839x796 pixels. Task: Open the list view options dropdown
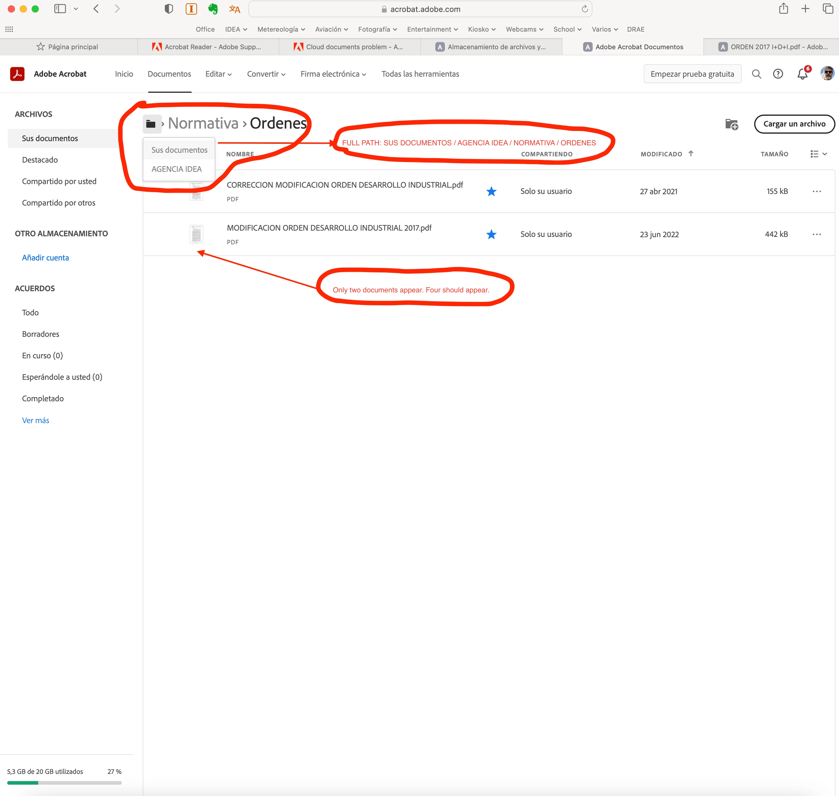click(x=818, y=154)
